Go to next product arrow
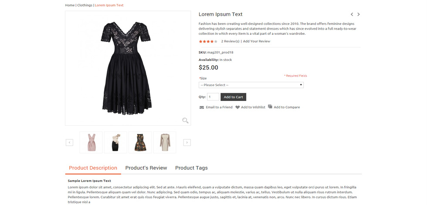The width and height of the screenshot is (427, 205). pos(358,14)
